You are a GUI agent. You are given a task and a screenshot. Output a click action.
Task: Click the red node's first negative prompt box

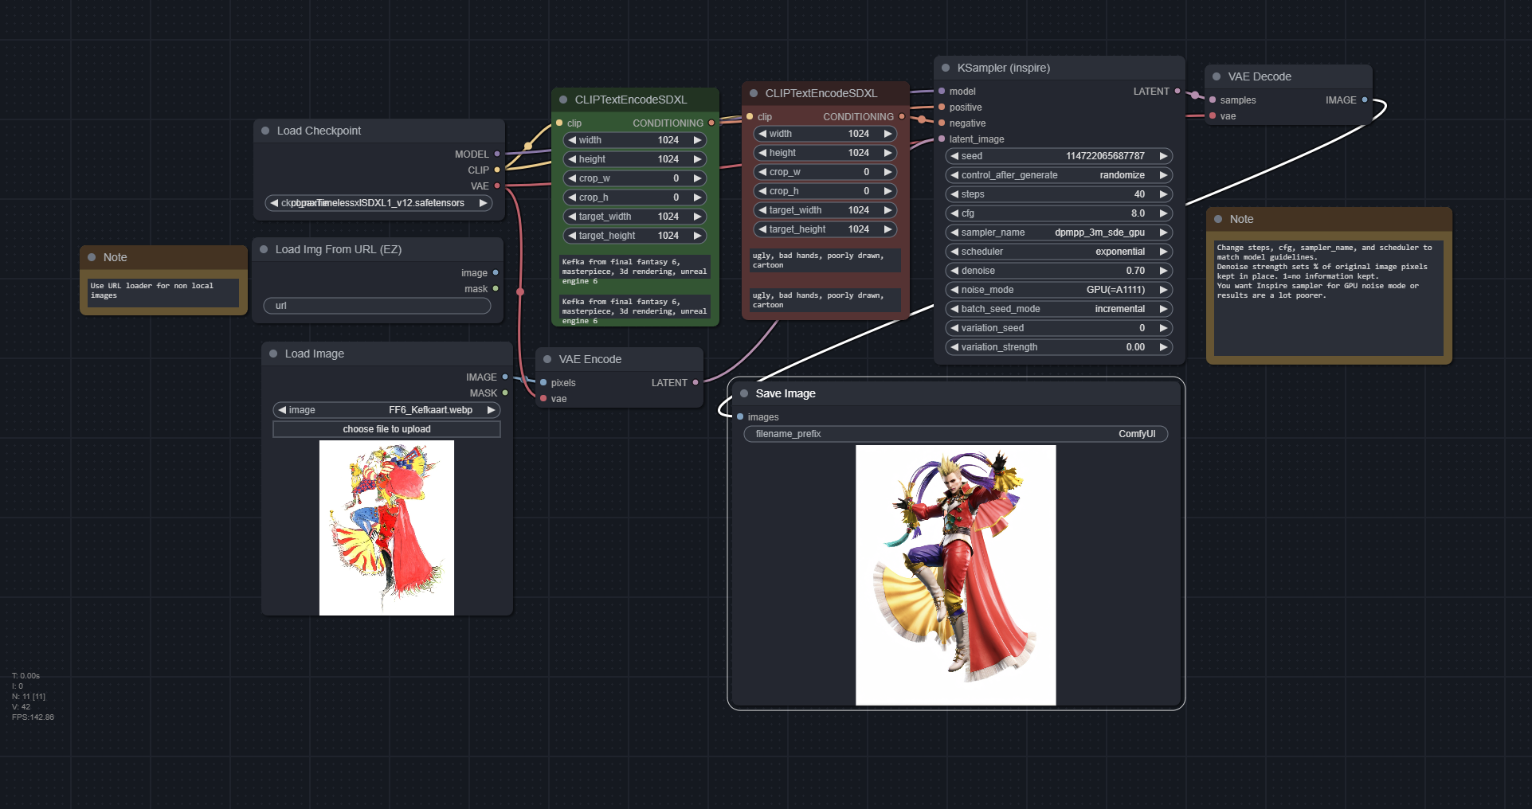[825, 260]
